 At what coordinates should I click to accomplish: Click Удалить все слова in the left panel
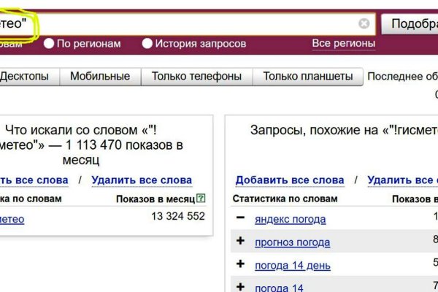pyautogui.click(x=142, y=180)
